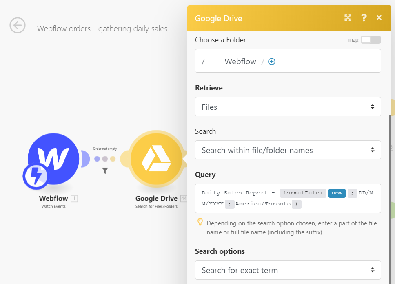The height and width of the screenshot is (284, 395).
Task: Select the Webflow folder in path field
Action: coord(240,61)
